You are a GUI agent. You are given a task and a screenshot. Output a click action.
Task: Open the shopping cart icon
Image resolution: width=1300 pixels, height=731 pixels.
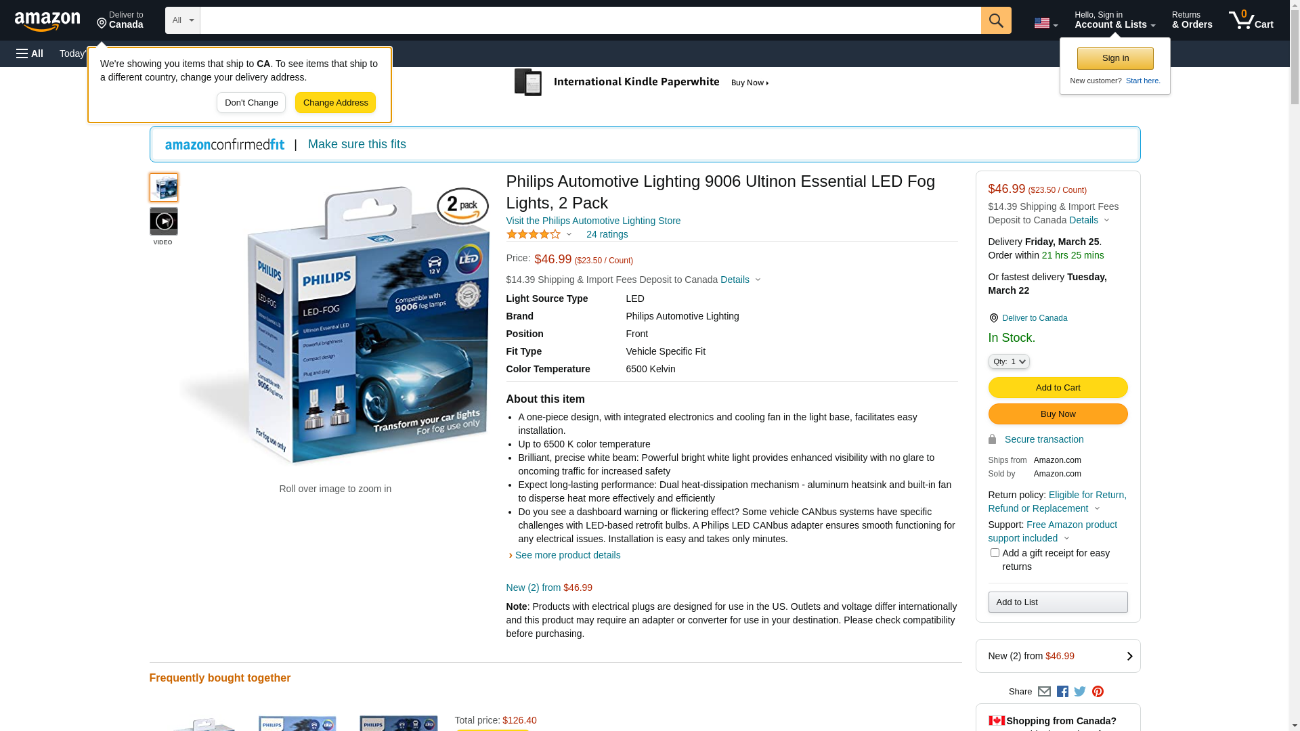1251,20
